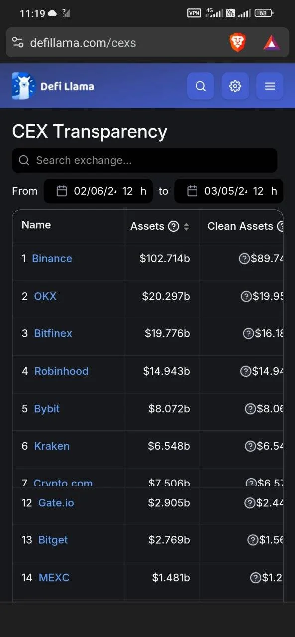
Task: Open the Robinhood exchange link
Action: 61,371
